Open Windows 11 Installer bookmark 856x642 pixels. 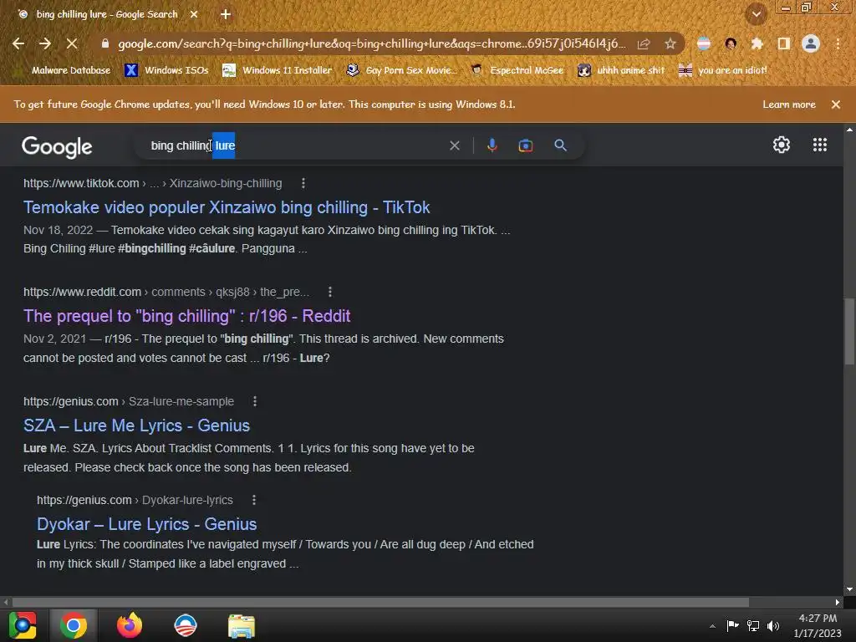coord(278,70)
